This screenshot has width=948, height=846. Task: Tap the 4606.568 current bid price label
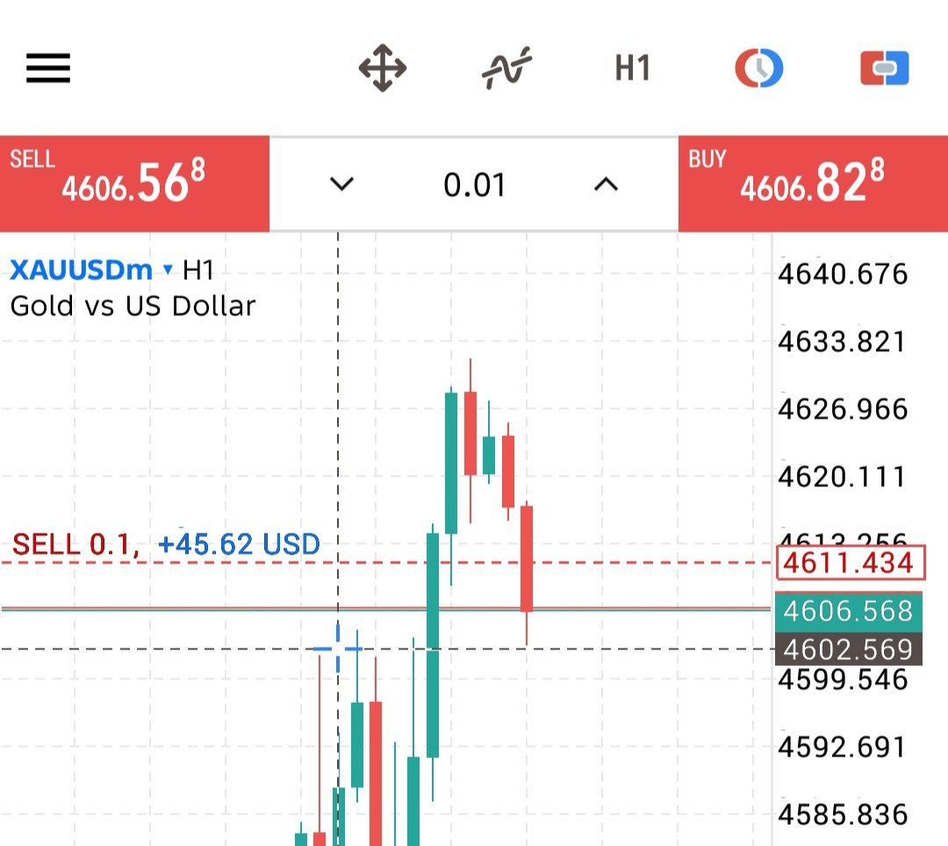(x=849, y=611)
